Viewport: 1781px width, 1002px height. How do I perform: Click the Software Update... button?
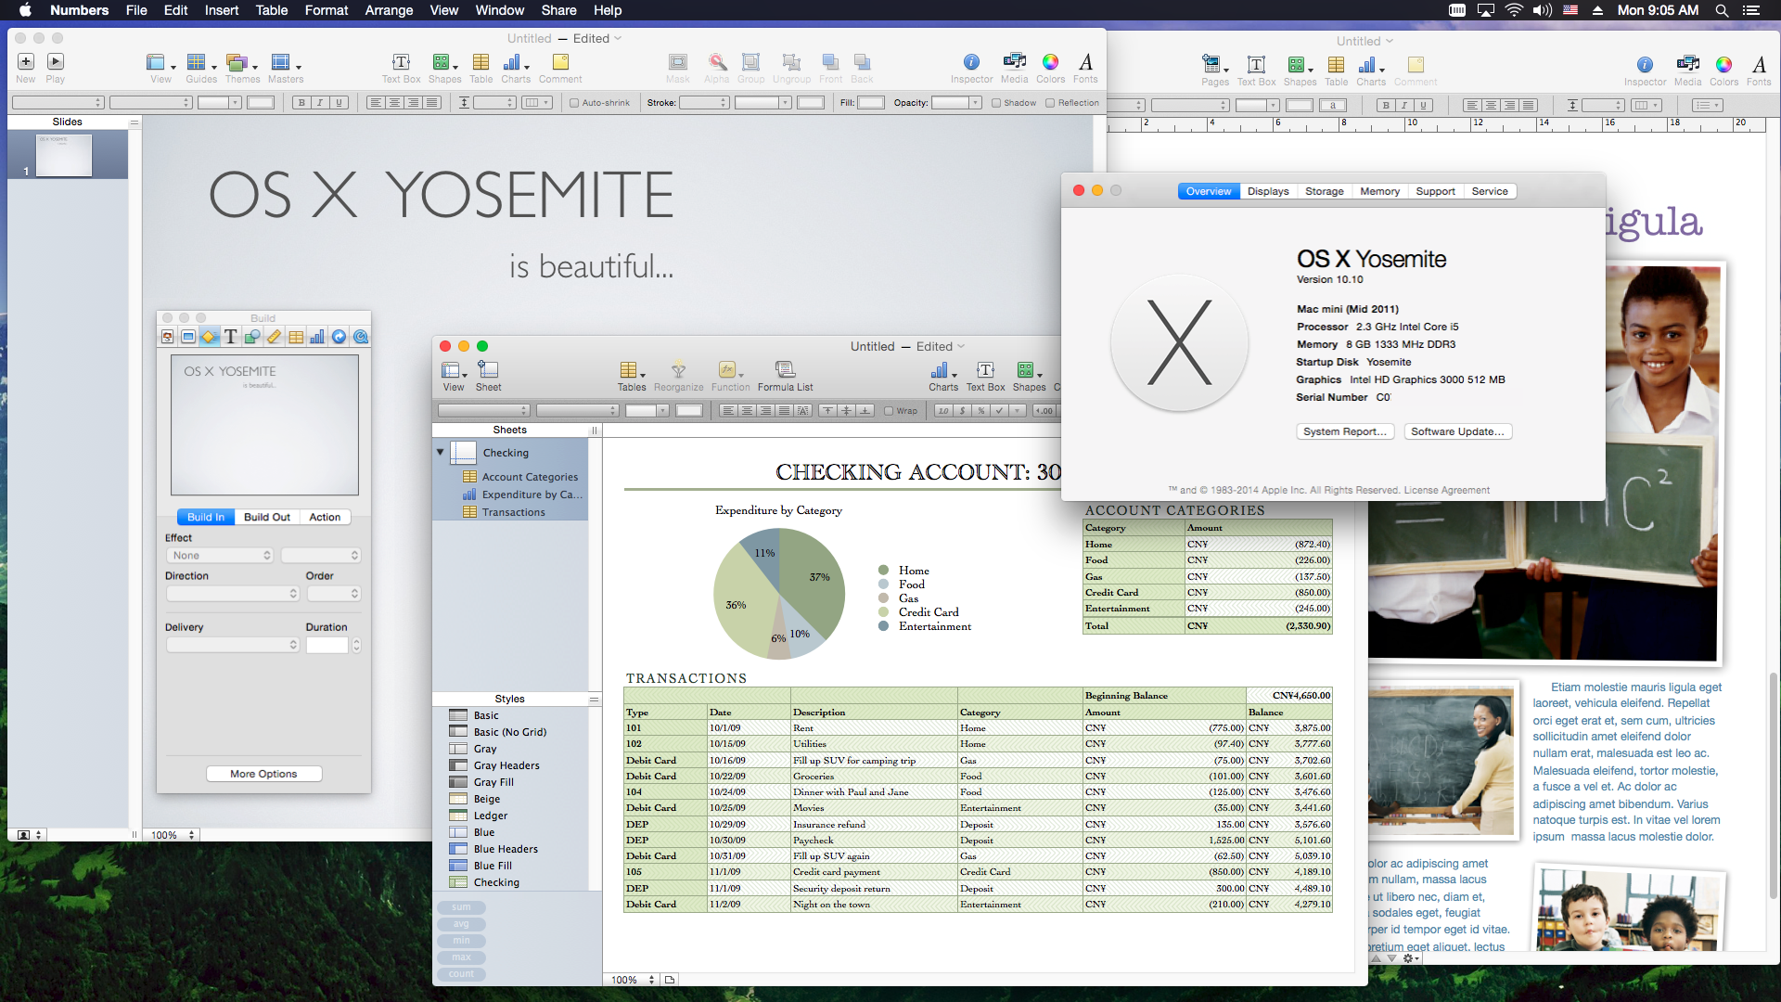click(1457, 431)
